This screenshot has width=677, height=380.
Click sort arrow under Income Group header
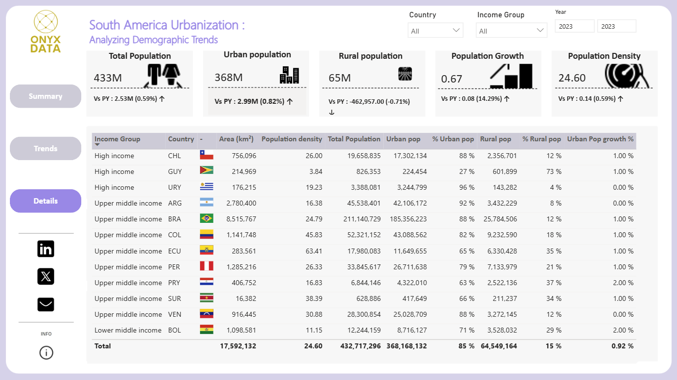(x=98, y=145)
